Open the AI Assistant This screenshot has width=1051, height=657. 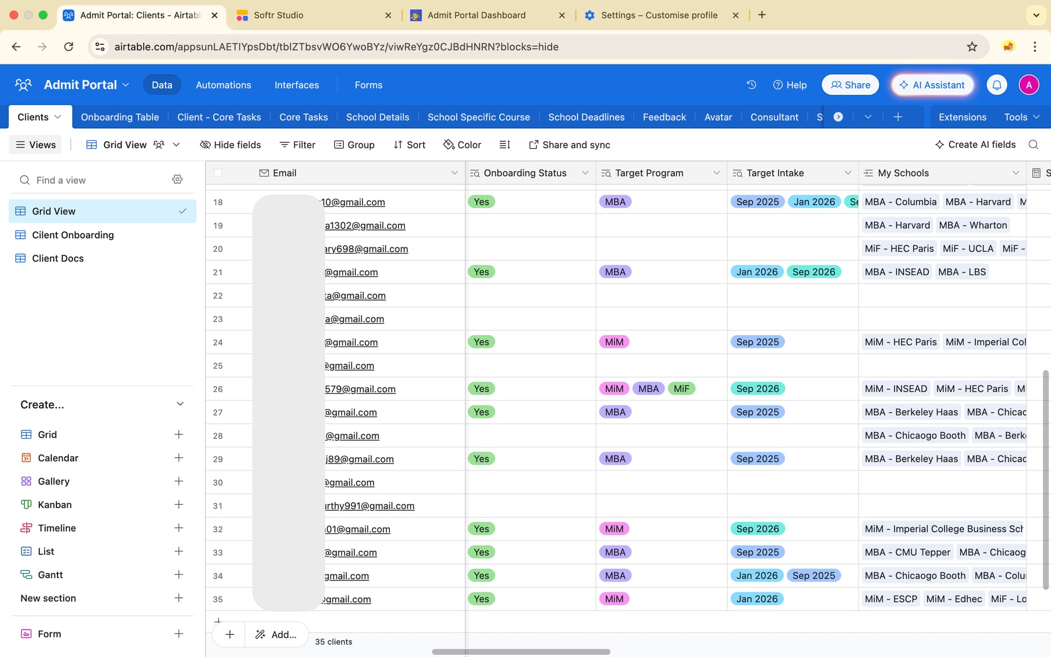pyautogui.click(x=932, y=85)
